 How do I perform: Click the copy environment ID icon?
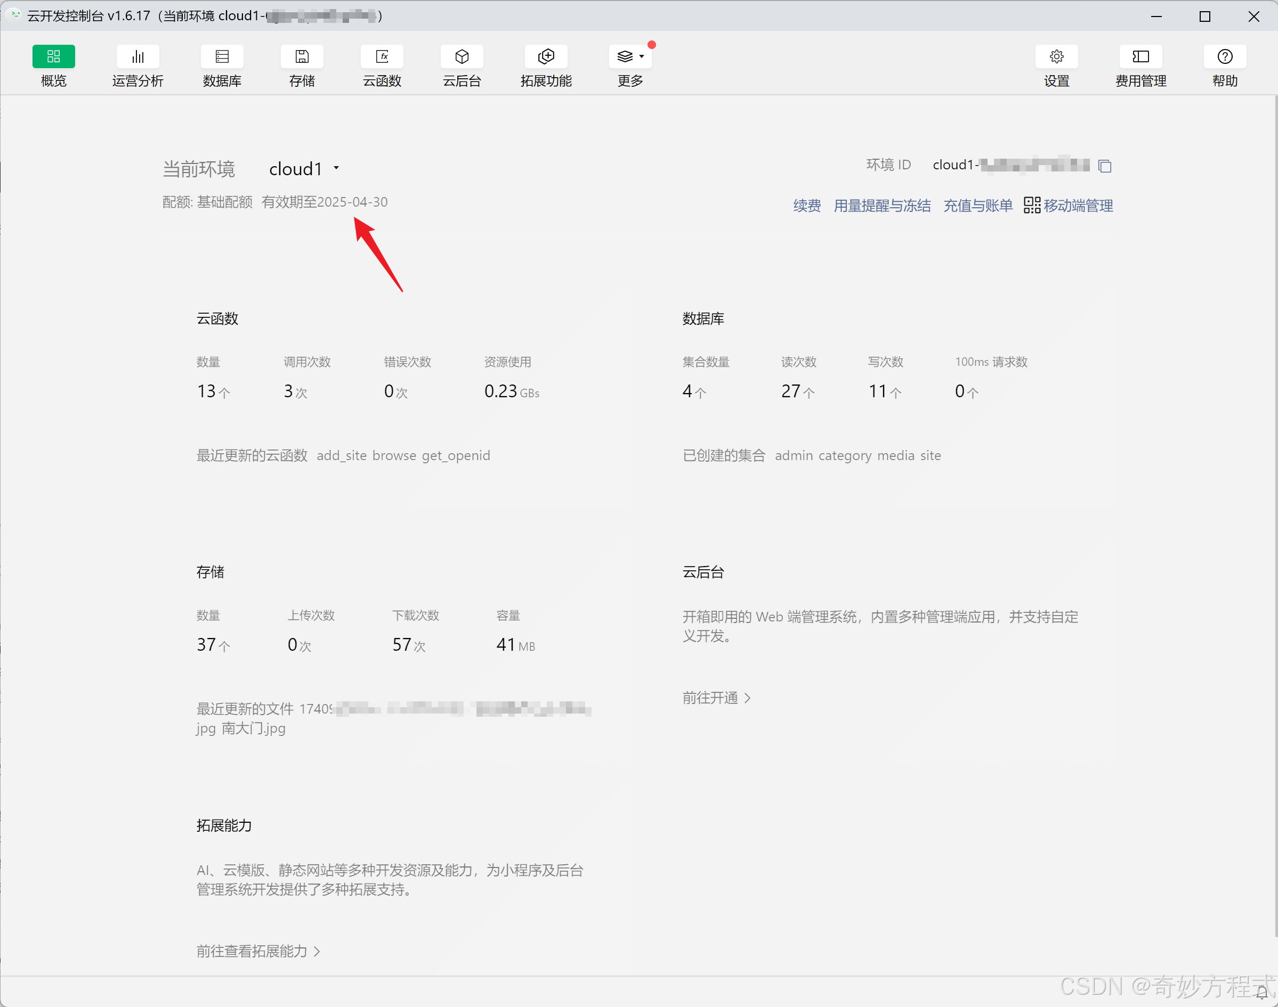tap(1105, 166)
